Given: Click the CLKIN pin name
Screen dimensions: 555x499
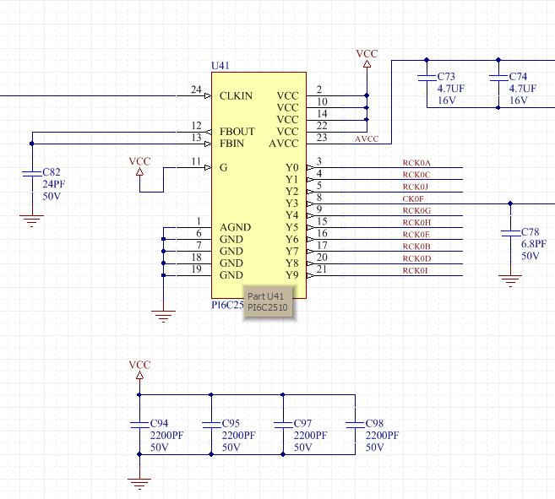Looking at the screenshot, I should 236,96.
